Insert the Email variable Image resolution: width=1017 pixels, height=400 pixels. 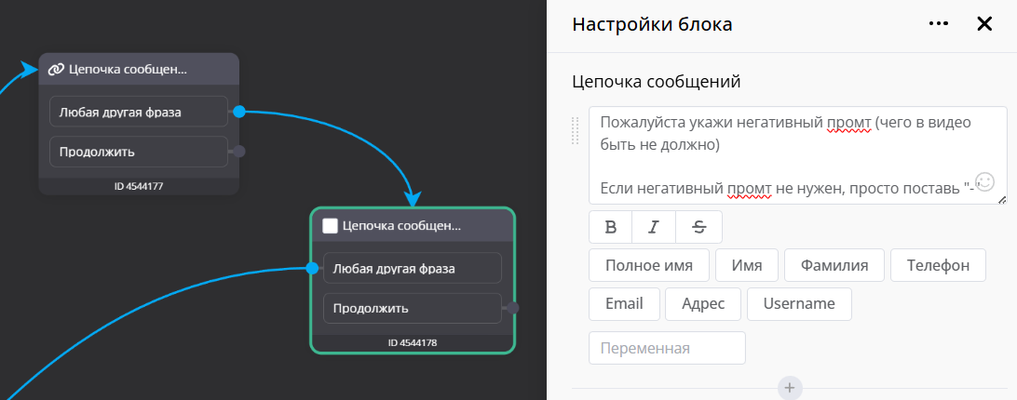(x=624, y=303)
